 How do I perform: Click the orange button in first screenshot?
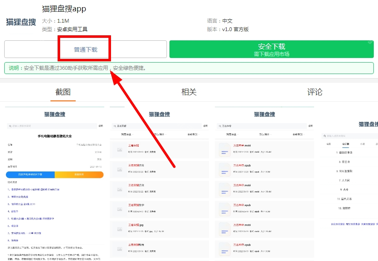point(79,174)
